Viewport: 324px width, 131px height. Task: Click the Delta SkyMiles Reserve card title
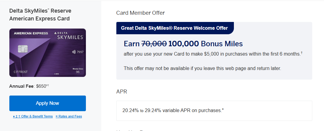[40, 15]
